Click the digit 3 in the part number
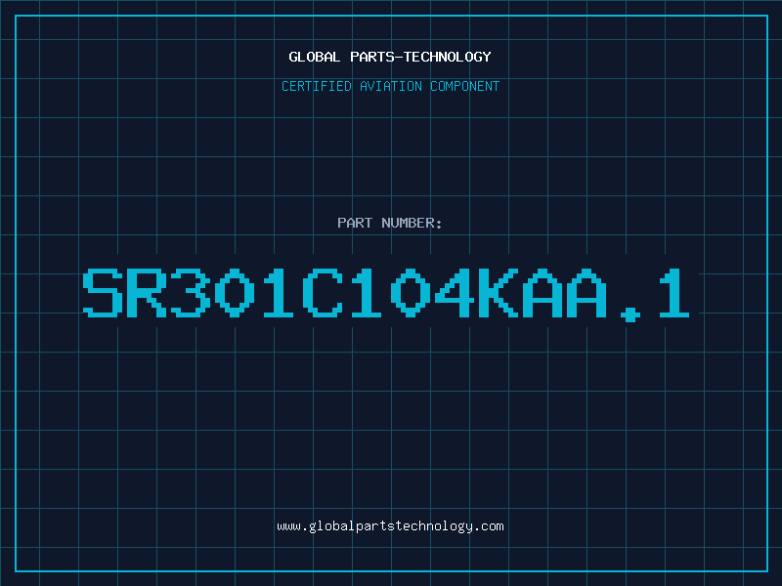This screenshot has height=586, width=782. (191, 292)
